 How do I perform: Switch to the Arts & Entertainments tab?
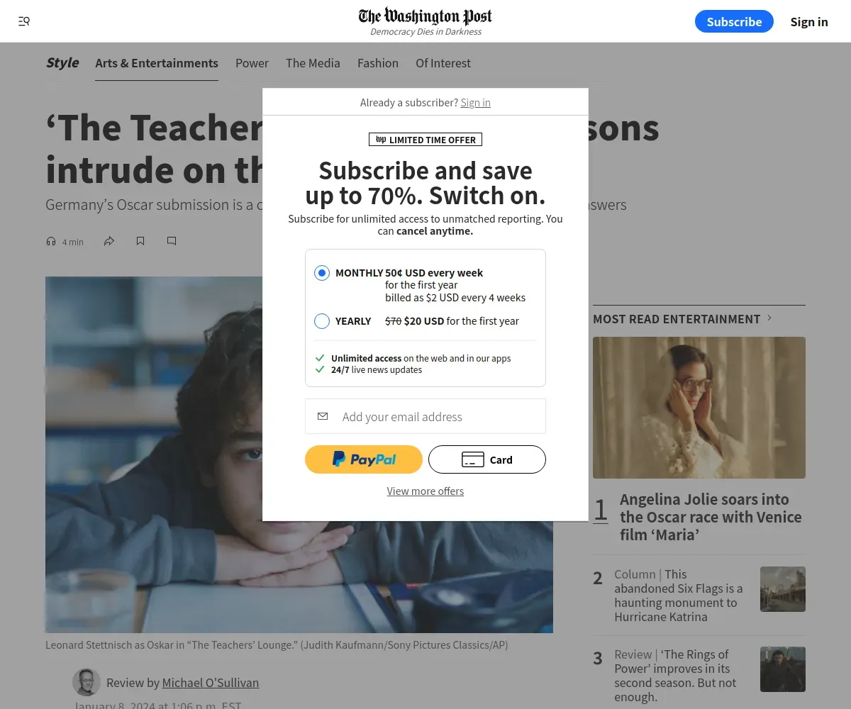157,63
